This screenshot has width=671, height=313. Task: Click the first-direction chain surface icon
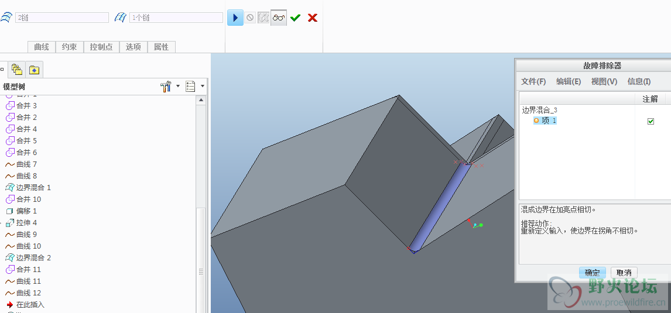6,18
